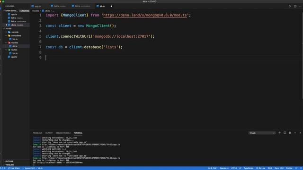Viewport: 303px width, 170px height.
Task: Focus the terminal input prompt
Action: point(34,165)
